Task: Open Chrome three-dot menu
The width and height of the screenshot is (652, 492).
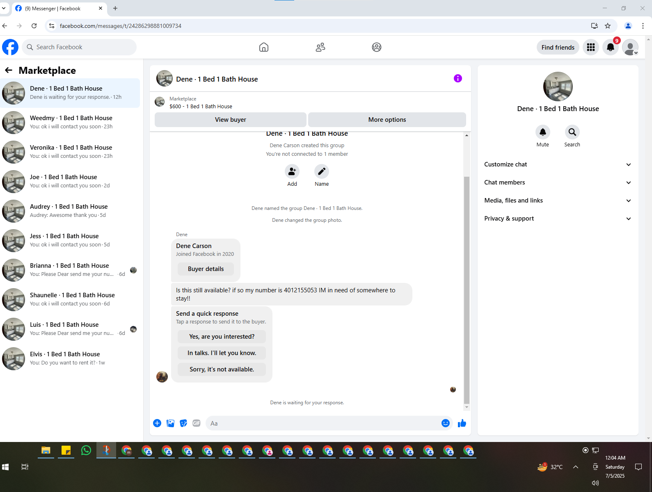Action: click(643, 26)
